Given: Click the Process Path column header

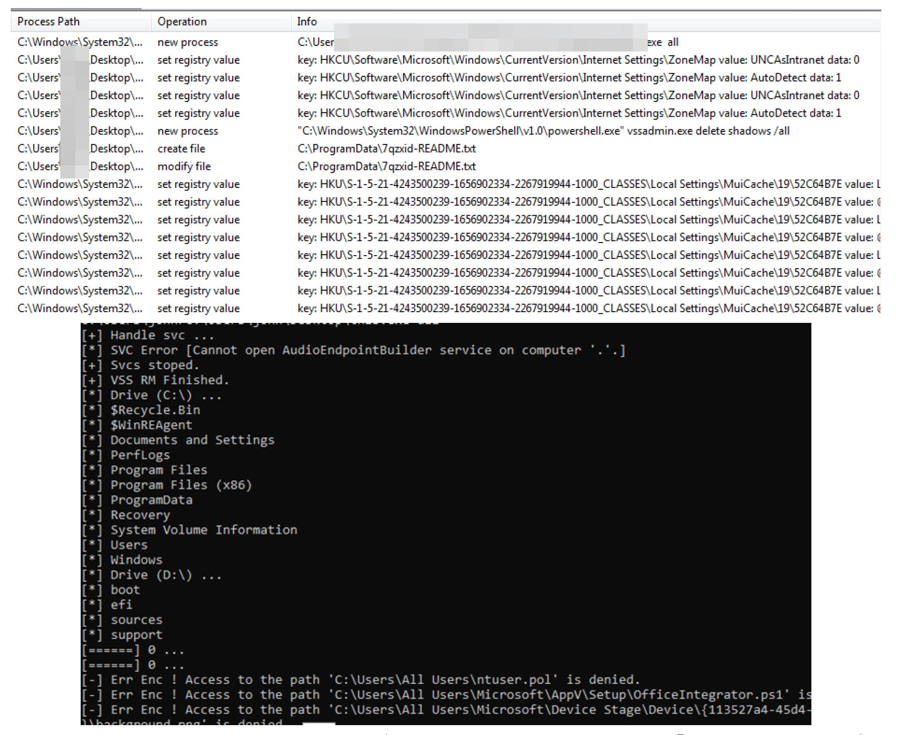Looking at the screenshot, I should (48, 22).
